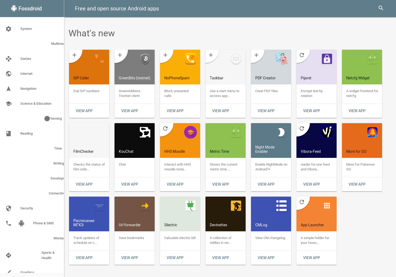Image resolution: width=396 pixels, height=277 pixels.
Task: Open the Расписание МГКЭ app card header
Action: click(x=89, y=214)
